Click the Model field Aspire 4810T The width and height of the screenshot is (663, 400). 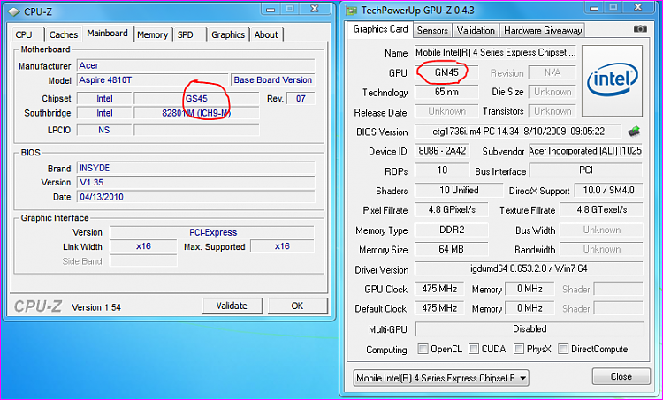point(152,79)
